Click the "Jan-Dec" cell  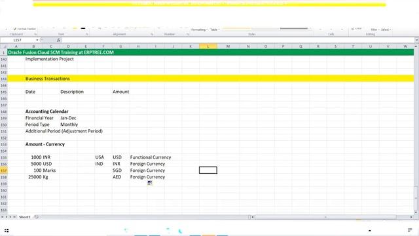[68, 118]
